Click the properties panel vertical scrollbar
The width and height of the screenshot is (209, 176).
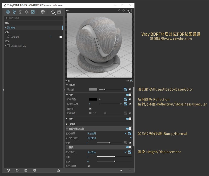click(134, 116)
